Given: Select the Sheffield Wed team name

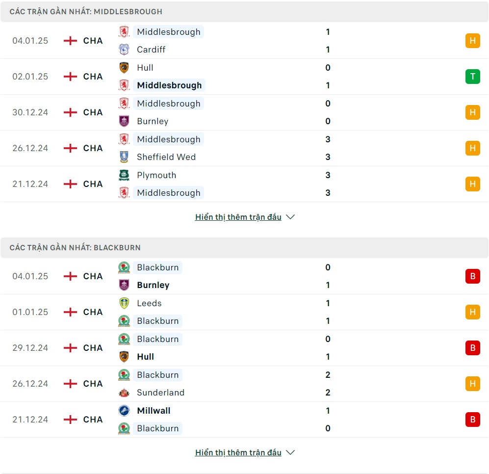Looking at the screenshot, I should tap(166, 157).
